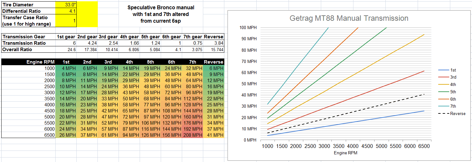Image resolution: width=472 pixels, height=162 pixels.
Task: Click the "7th gear" column header
Action: tap(192, 37)
